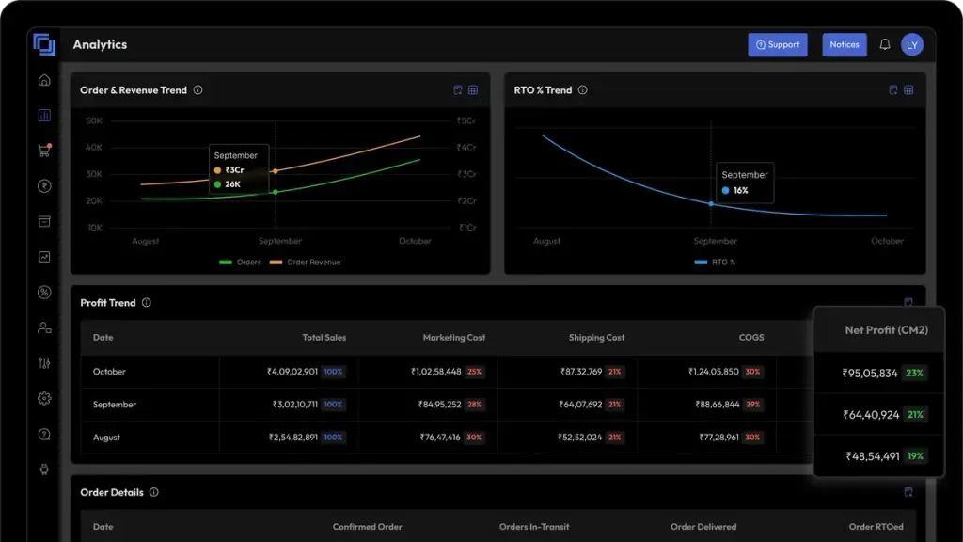Click the September point on RTO line
Image resolution: width=963 pixels, height=542 pixels.
point(711,203)
